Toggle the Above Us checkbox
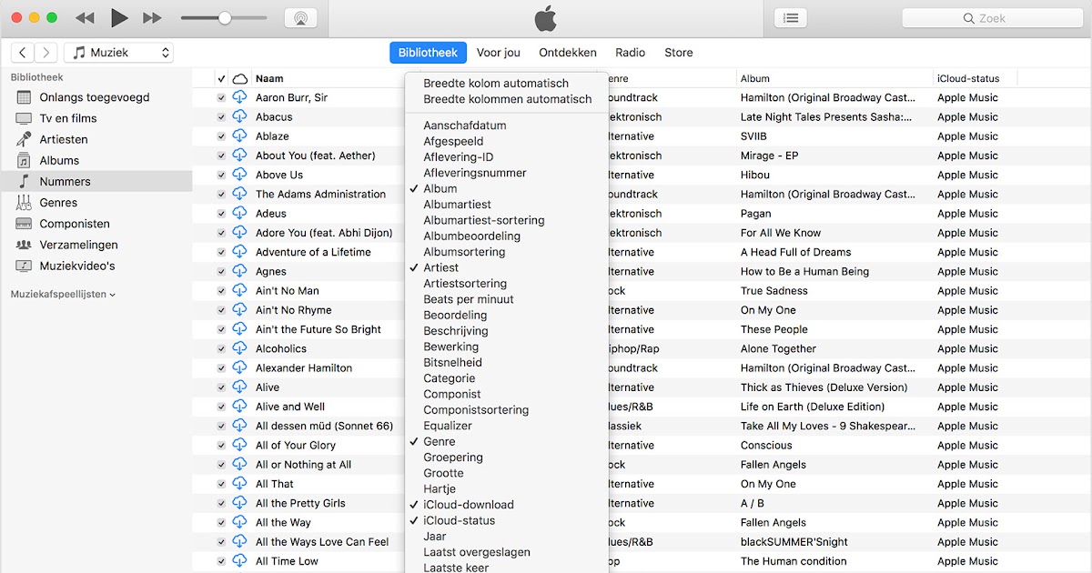 point(221,175)
